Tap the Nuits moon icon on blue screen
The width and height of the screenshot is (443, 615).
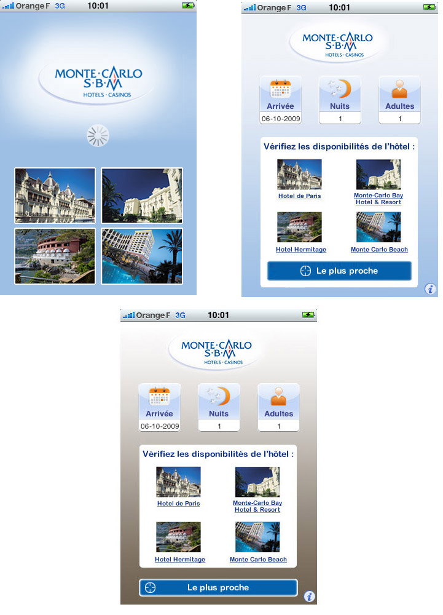tap(340, 89)
